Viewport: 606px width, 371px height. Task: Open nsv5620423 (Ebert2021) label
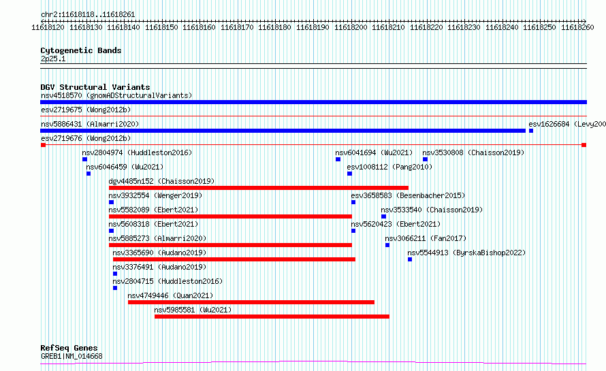[x=396, y=224]
